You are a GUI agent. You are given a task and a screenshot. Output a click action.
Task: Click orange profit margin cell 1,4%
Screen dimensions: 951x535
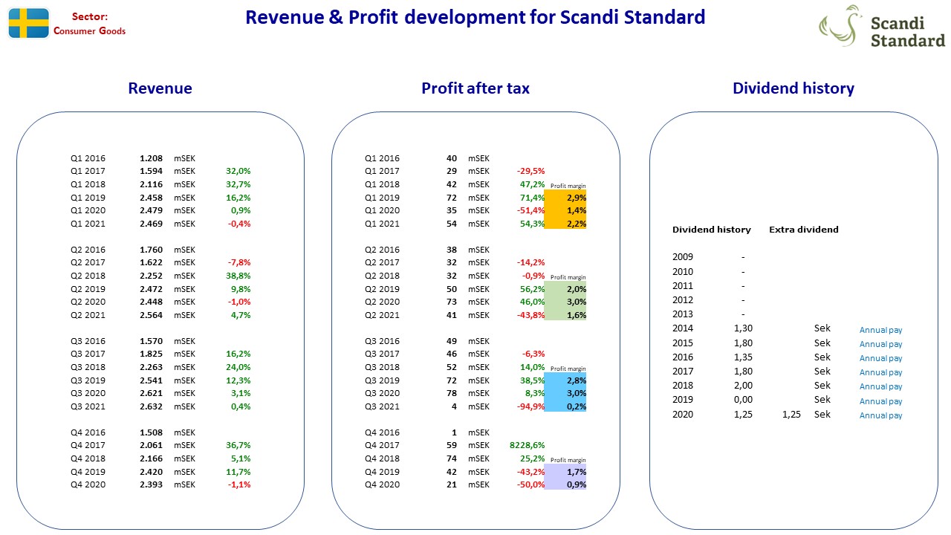(565, 210)
